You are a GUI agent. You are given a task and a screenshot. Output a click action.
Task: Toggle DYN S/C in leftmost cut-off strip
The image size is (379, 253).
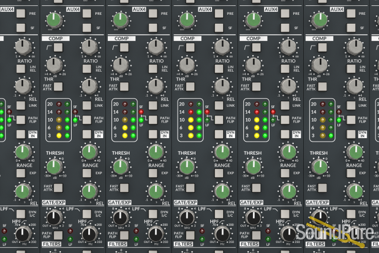21,214
